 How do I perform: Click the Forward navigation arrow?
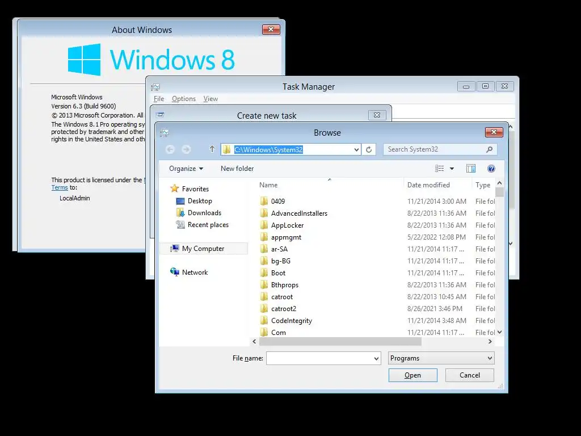tap(186, 149)
